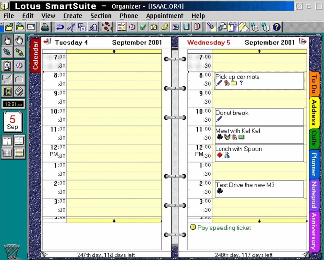Select the 'Donut break' appointment
Image resolution: width=324 pixels, height=260 pixels.
click(259, 117)
